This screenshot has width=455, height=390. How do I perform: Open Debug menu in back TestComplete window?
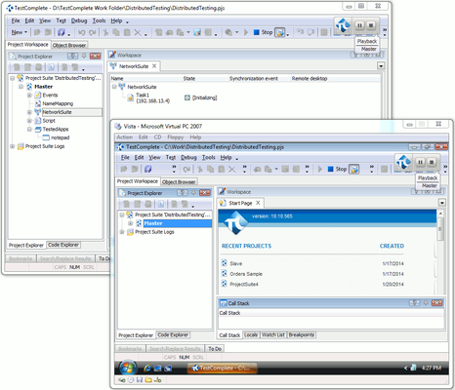(79, 20)
